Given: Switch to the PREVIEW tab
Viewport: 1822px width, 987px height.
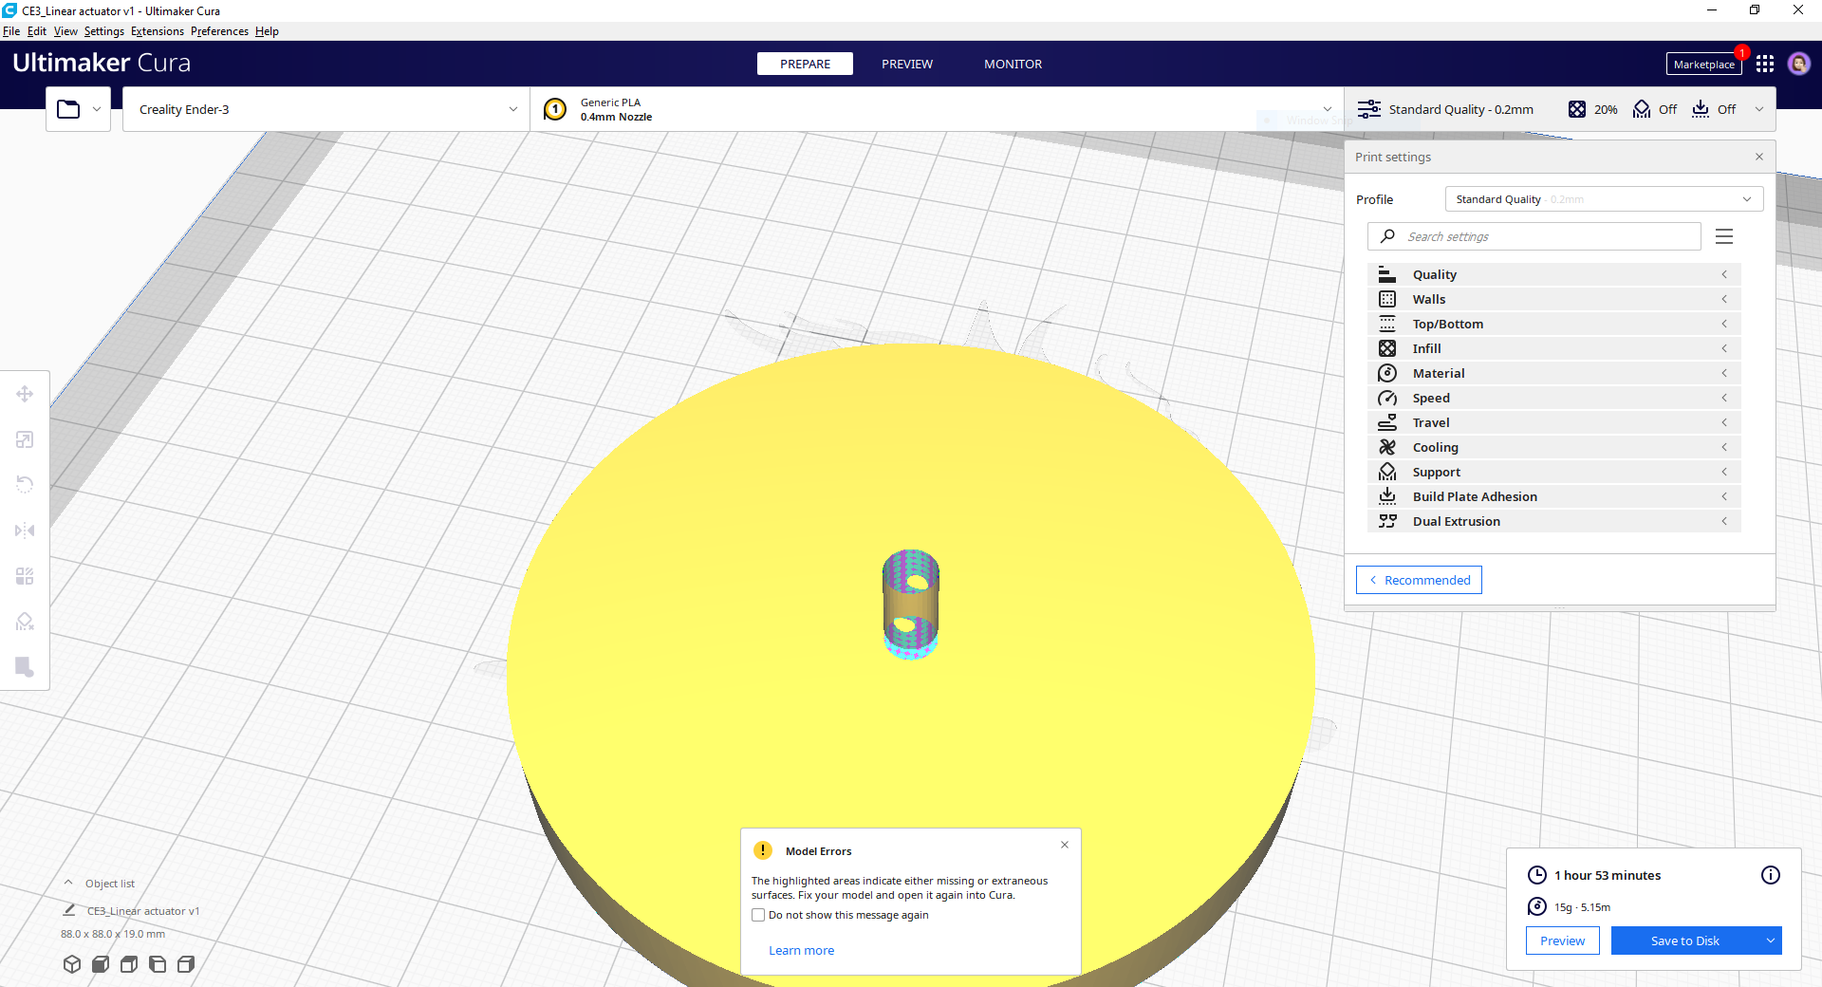Looking at the screenshot, I should click(907, 64).
